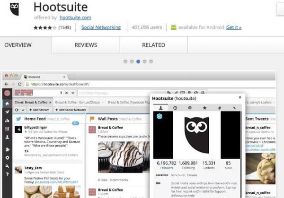Open the Settings gear sidebar icon
Image resolution: width=284 pixels, height=198 pixels.
[x=7, y=158]
